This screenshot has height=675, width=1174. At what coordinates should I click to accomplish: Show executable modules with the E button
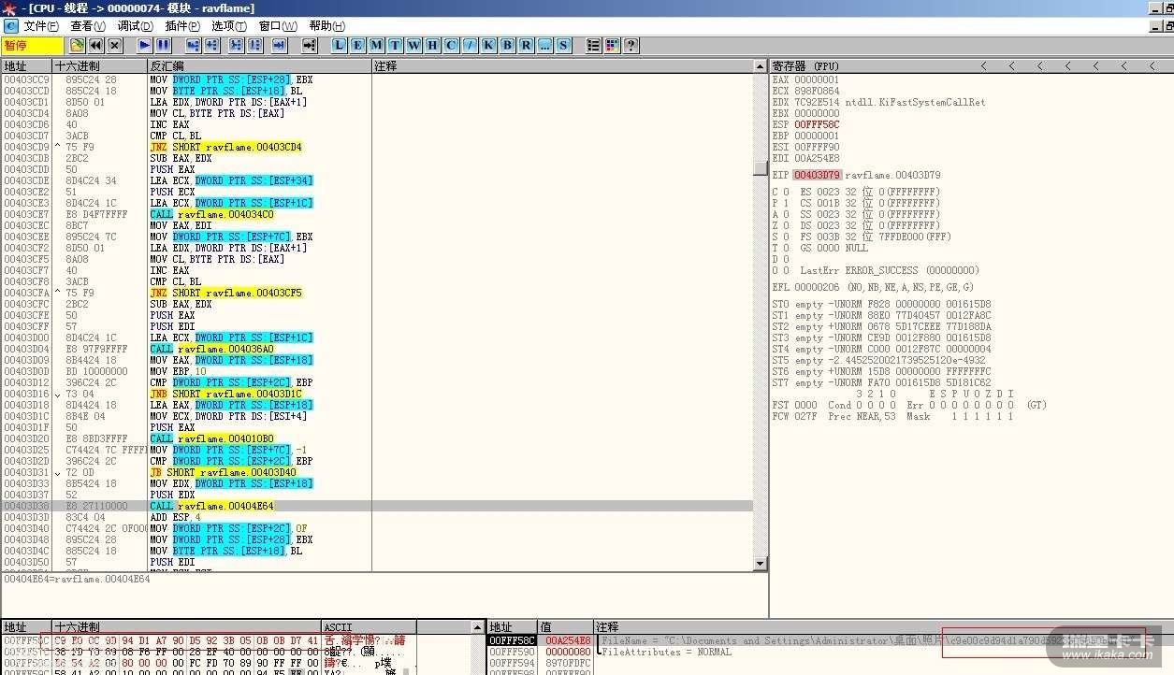pyautogui.click(x=357, y=45)
